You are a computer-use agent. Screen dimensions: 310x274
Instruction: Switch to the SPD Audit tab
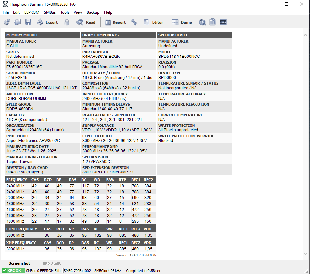[x=52, y=263]
